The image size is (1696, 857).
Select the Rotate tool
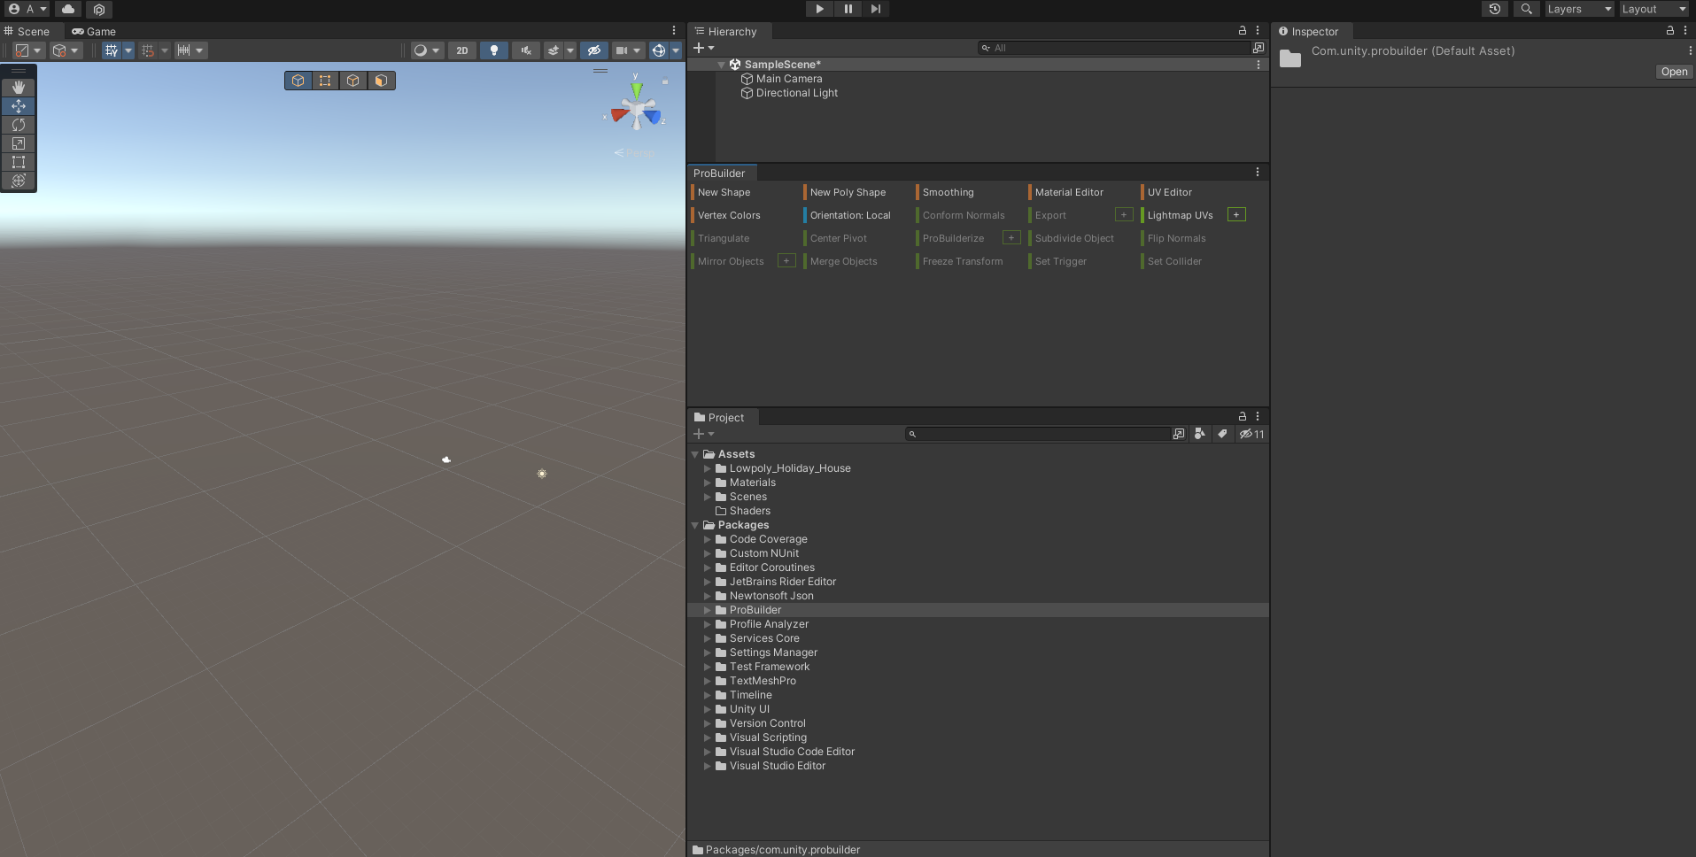18,125
